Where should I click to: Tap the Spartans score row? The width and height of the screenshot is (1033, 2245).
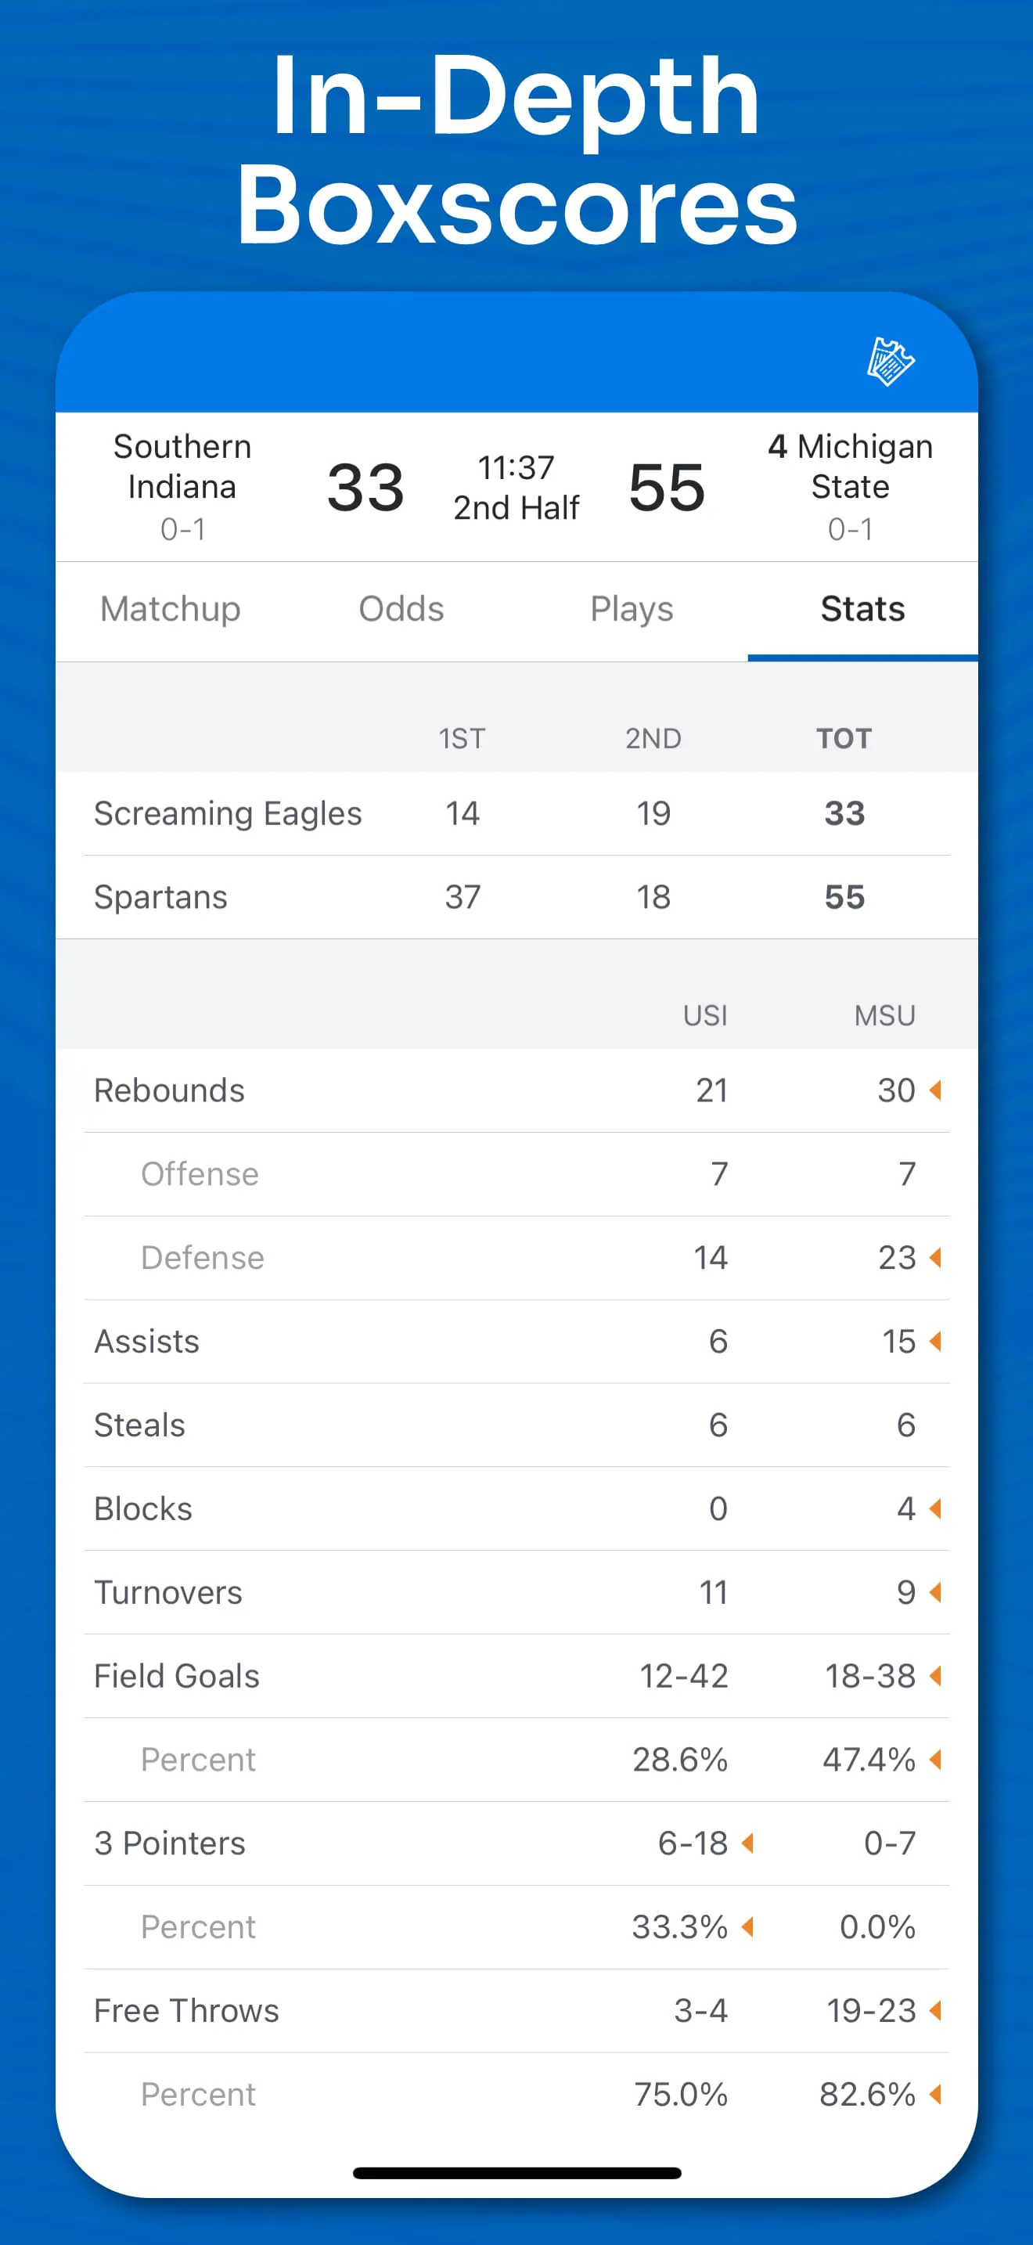click(x=516, y=897)
